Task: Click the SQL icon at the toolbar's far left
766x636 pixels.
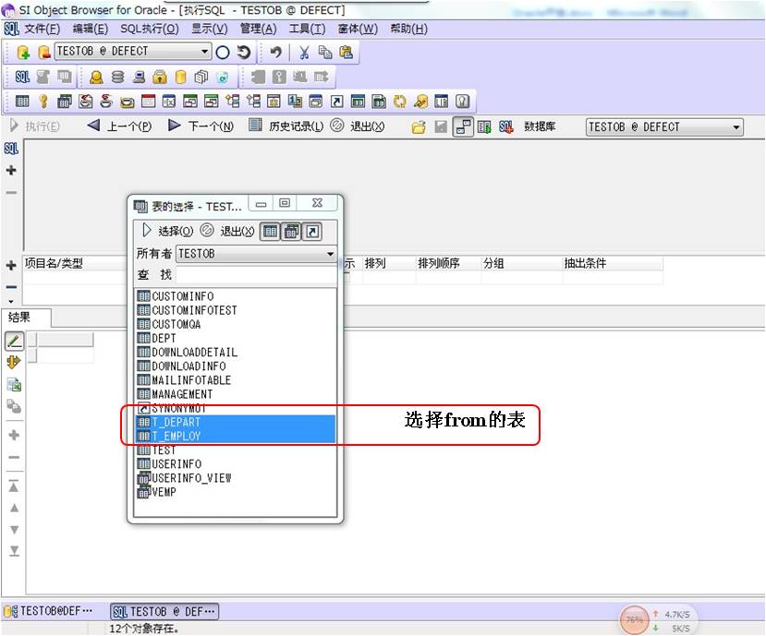Action: coord(22,78)
